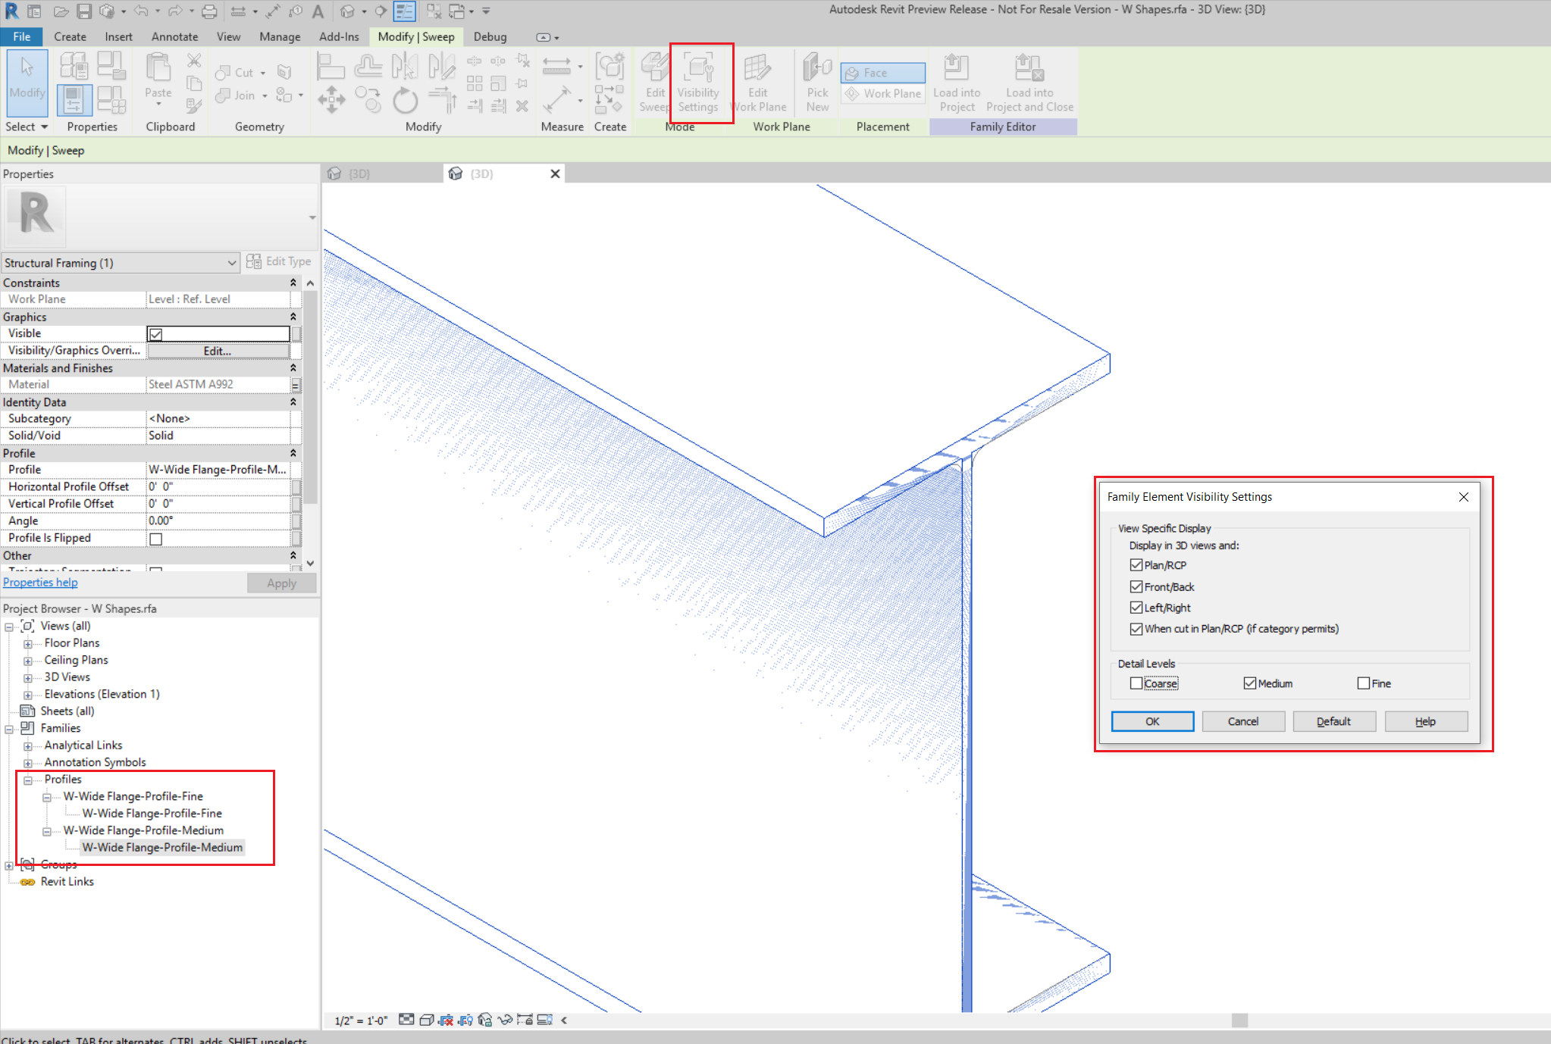
Task: Click the Visual Style cube icon in view control bar
Action: pyautogui.click(x=426, y=1020)
